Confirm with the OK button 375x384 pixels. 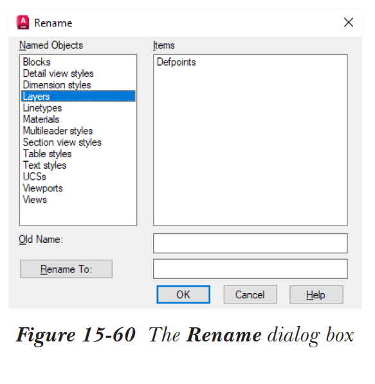pos(183,294)
